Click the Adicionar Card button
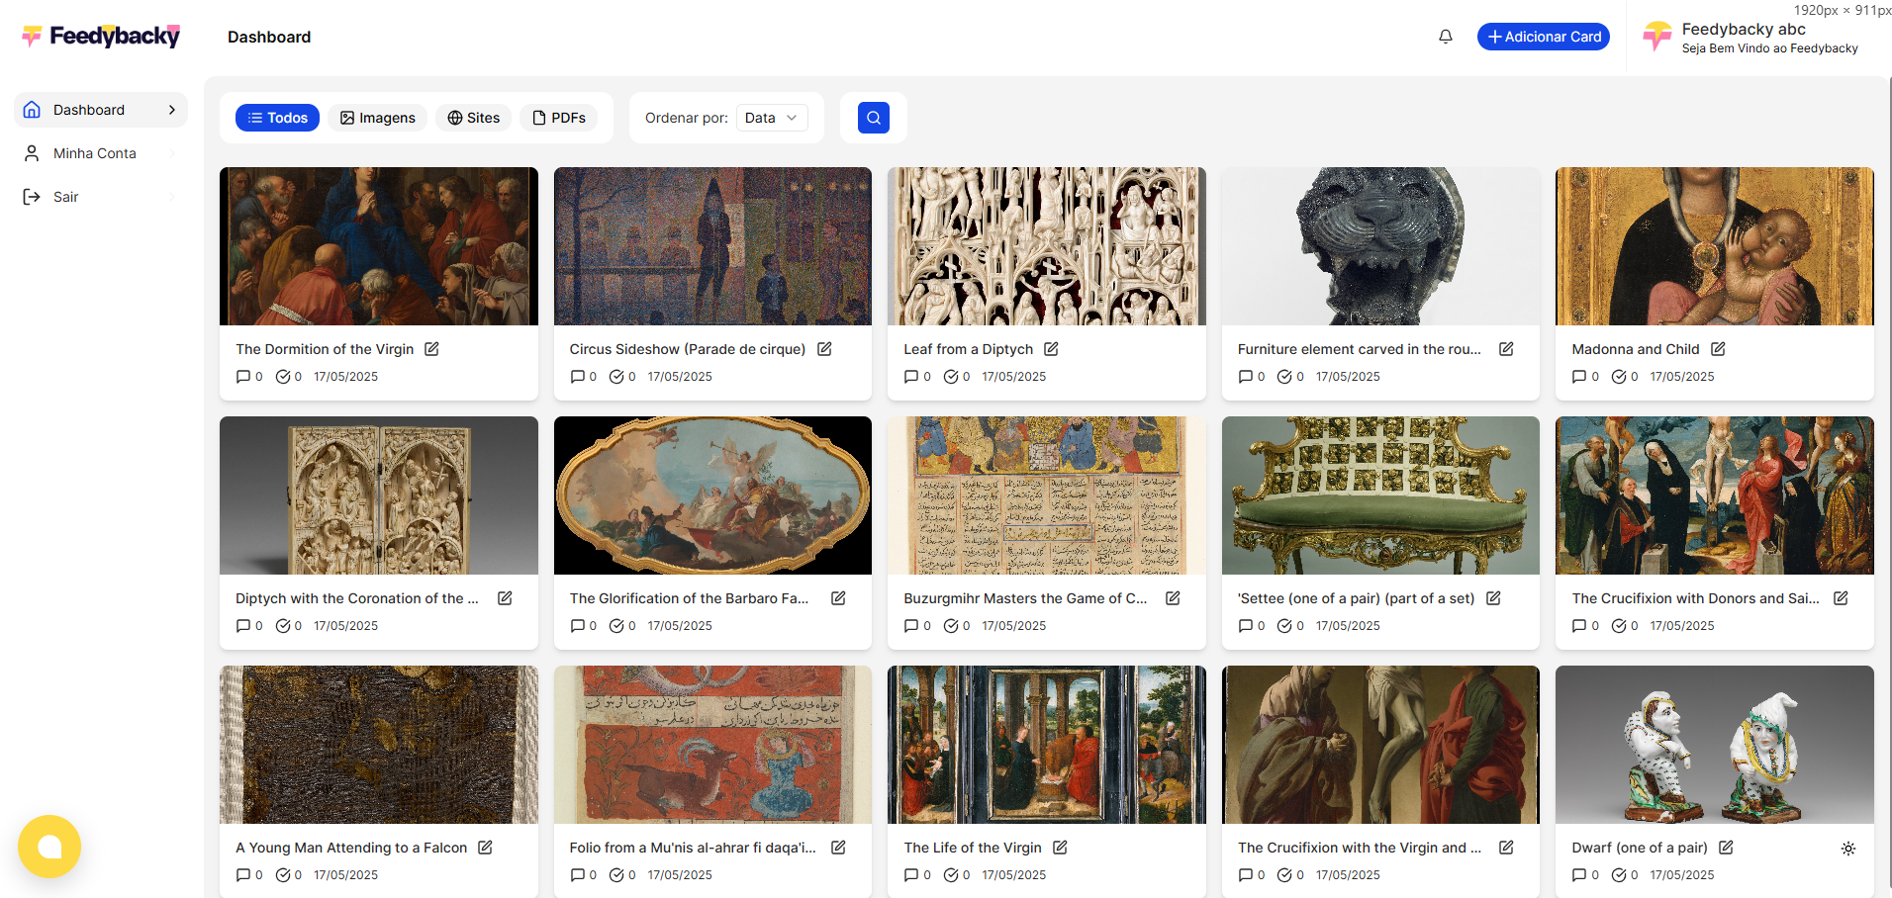 (x=1543, y=37)
